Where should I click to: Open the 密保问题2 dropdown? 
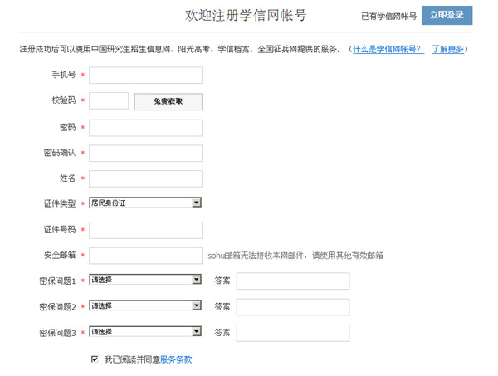click(x=145, y=305)
